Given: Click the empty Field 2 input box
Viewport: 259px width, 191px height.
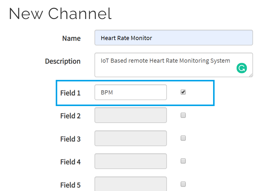Looking at the screenshot, I should [130, 115].
